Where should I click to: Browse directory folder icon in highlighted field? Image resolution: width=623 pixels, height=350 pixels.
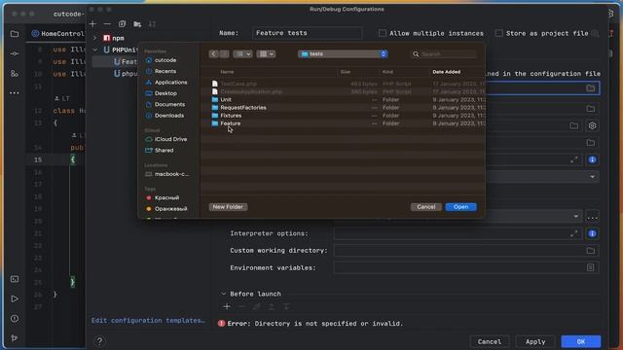[x=591, y=88]
